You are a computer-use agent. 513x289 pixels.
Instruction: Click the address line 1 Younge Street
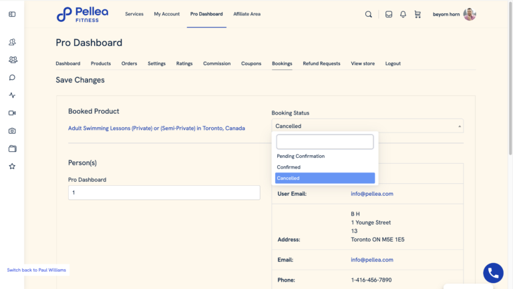pyautogui.click(x=371, y=222)
